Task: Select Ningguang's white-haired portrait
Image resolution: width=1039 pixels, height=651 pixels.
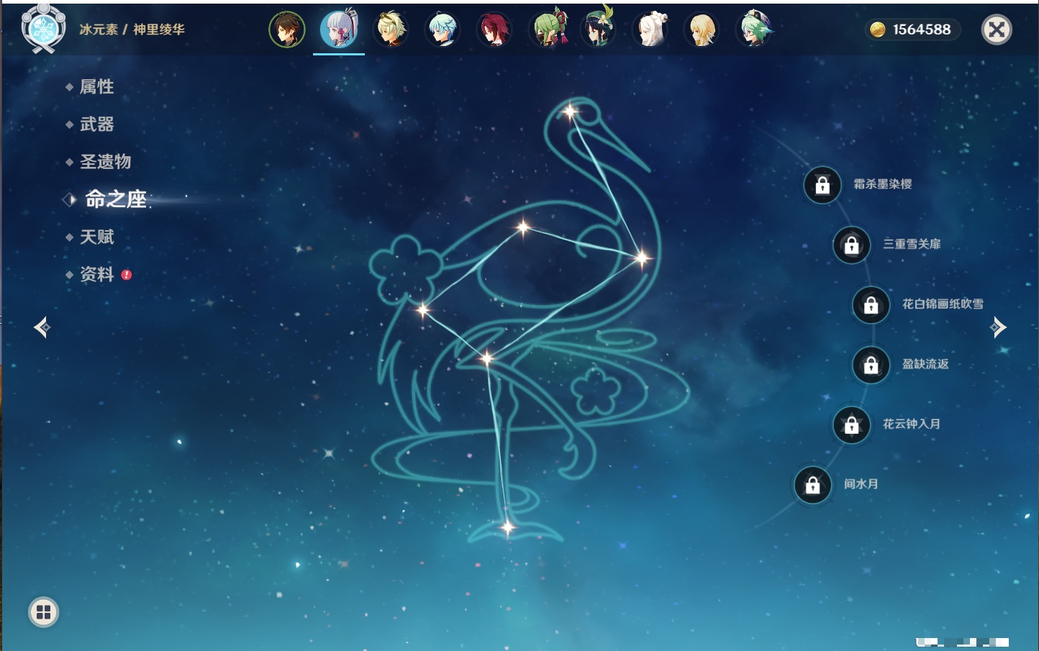Action: tap(650, 30)
